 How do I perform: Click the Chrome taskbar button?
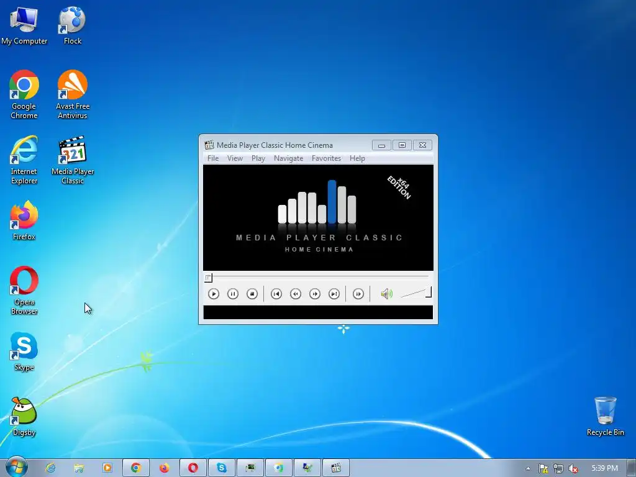[136, 468]
